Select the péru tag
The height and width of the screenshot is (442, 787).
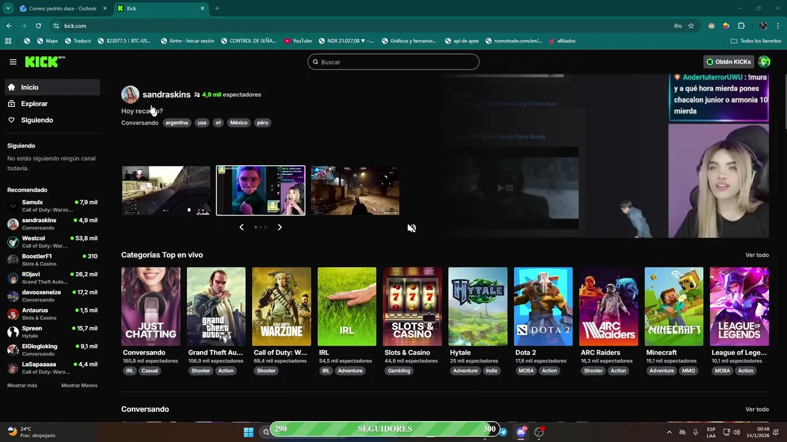pyautogui.click(x=263, y=123)
